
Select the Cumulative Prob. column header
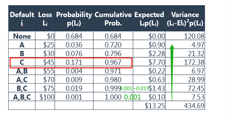point(113,18)
